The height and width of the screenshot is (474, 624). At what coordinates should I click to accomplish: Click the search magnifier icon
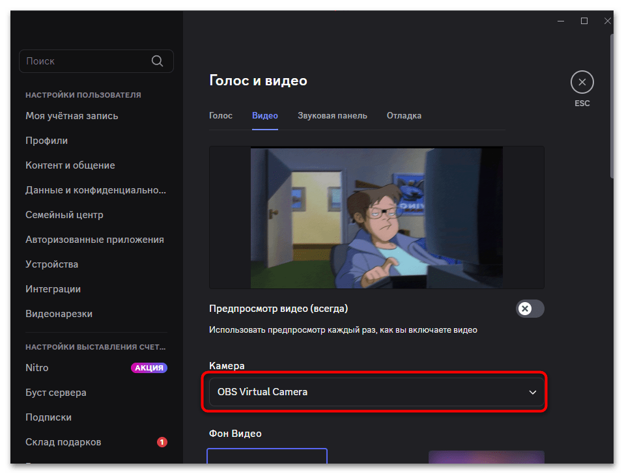tap(157, 61)
